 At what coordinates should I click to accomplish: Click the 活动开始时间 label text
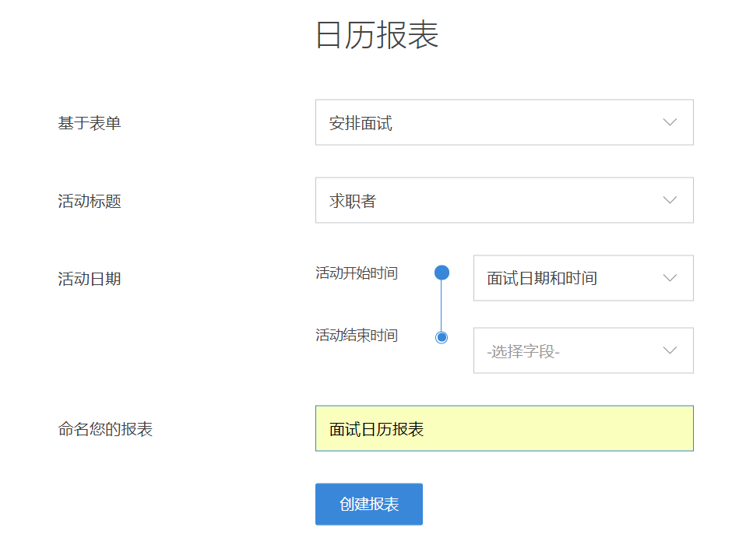pos(357,273)
